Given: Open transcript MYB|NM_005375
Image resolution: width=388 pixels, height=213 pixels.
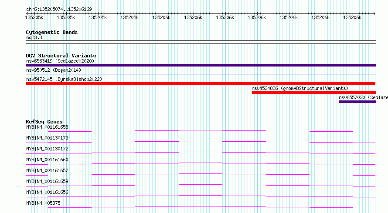Looking at the screenshot, I should (x=43, y=203).
